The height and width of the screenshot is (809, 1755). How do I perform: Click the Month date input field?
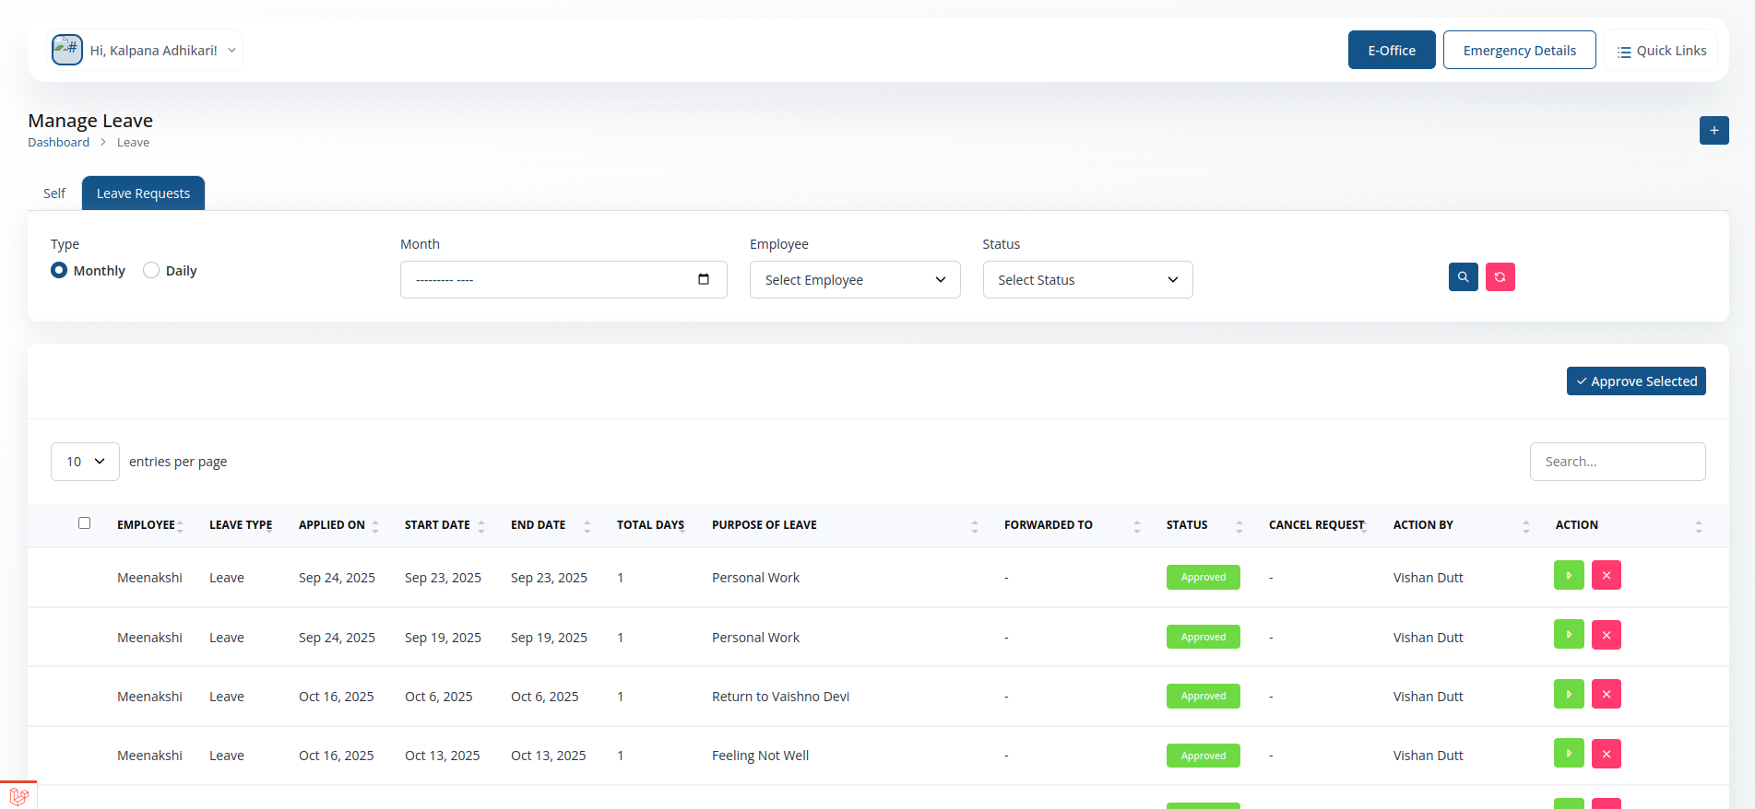tap(563, 279)
